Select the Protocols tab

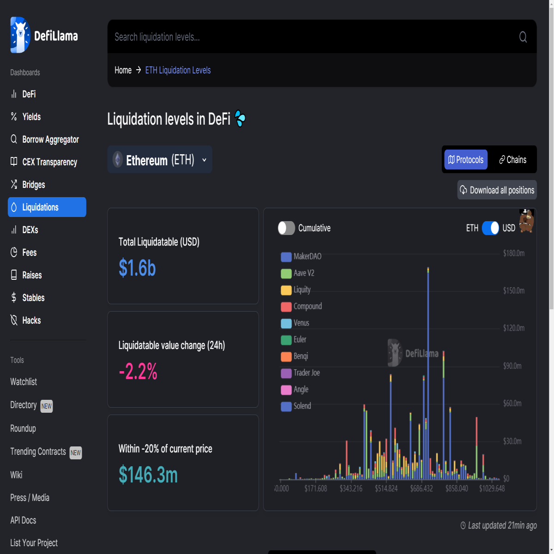tap(466, 160)
